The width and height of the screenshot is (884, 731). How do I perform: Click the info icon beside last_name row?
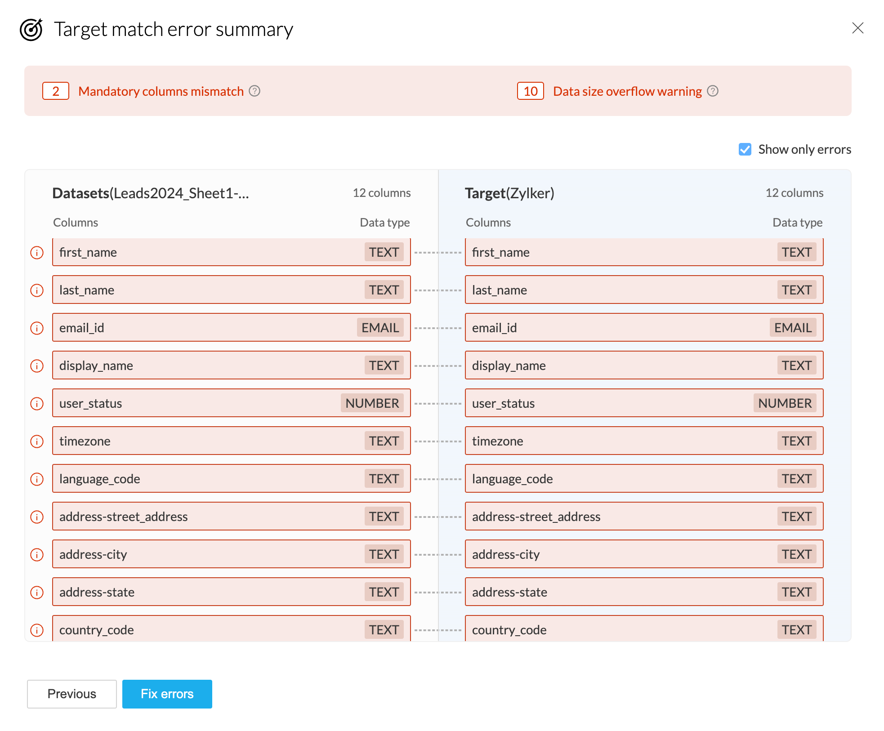(37, 290)
